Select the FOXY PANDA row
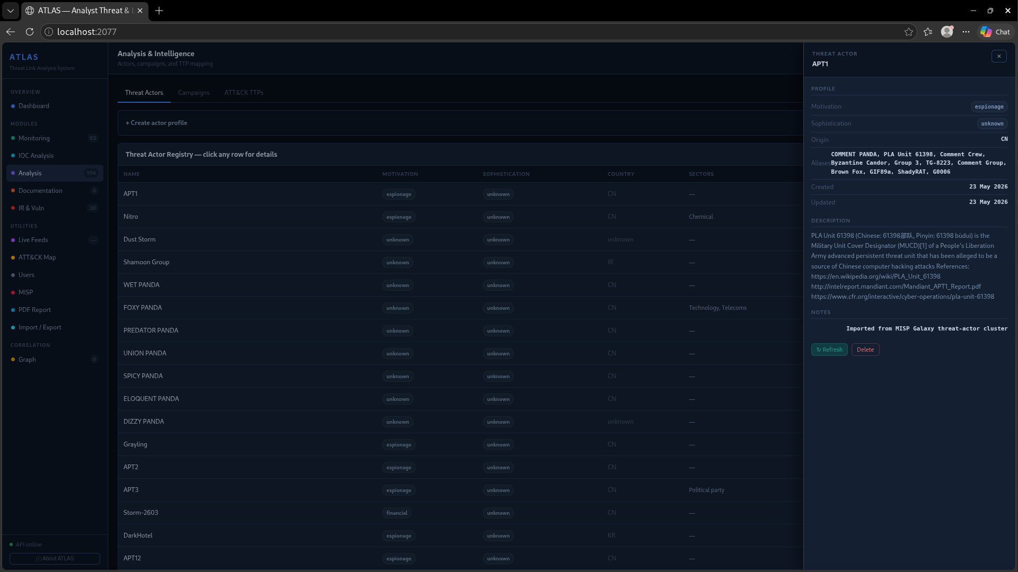1018x572 pixels. 460,308
